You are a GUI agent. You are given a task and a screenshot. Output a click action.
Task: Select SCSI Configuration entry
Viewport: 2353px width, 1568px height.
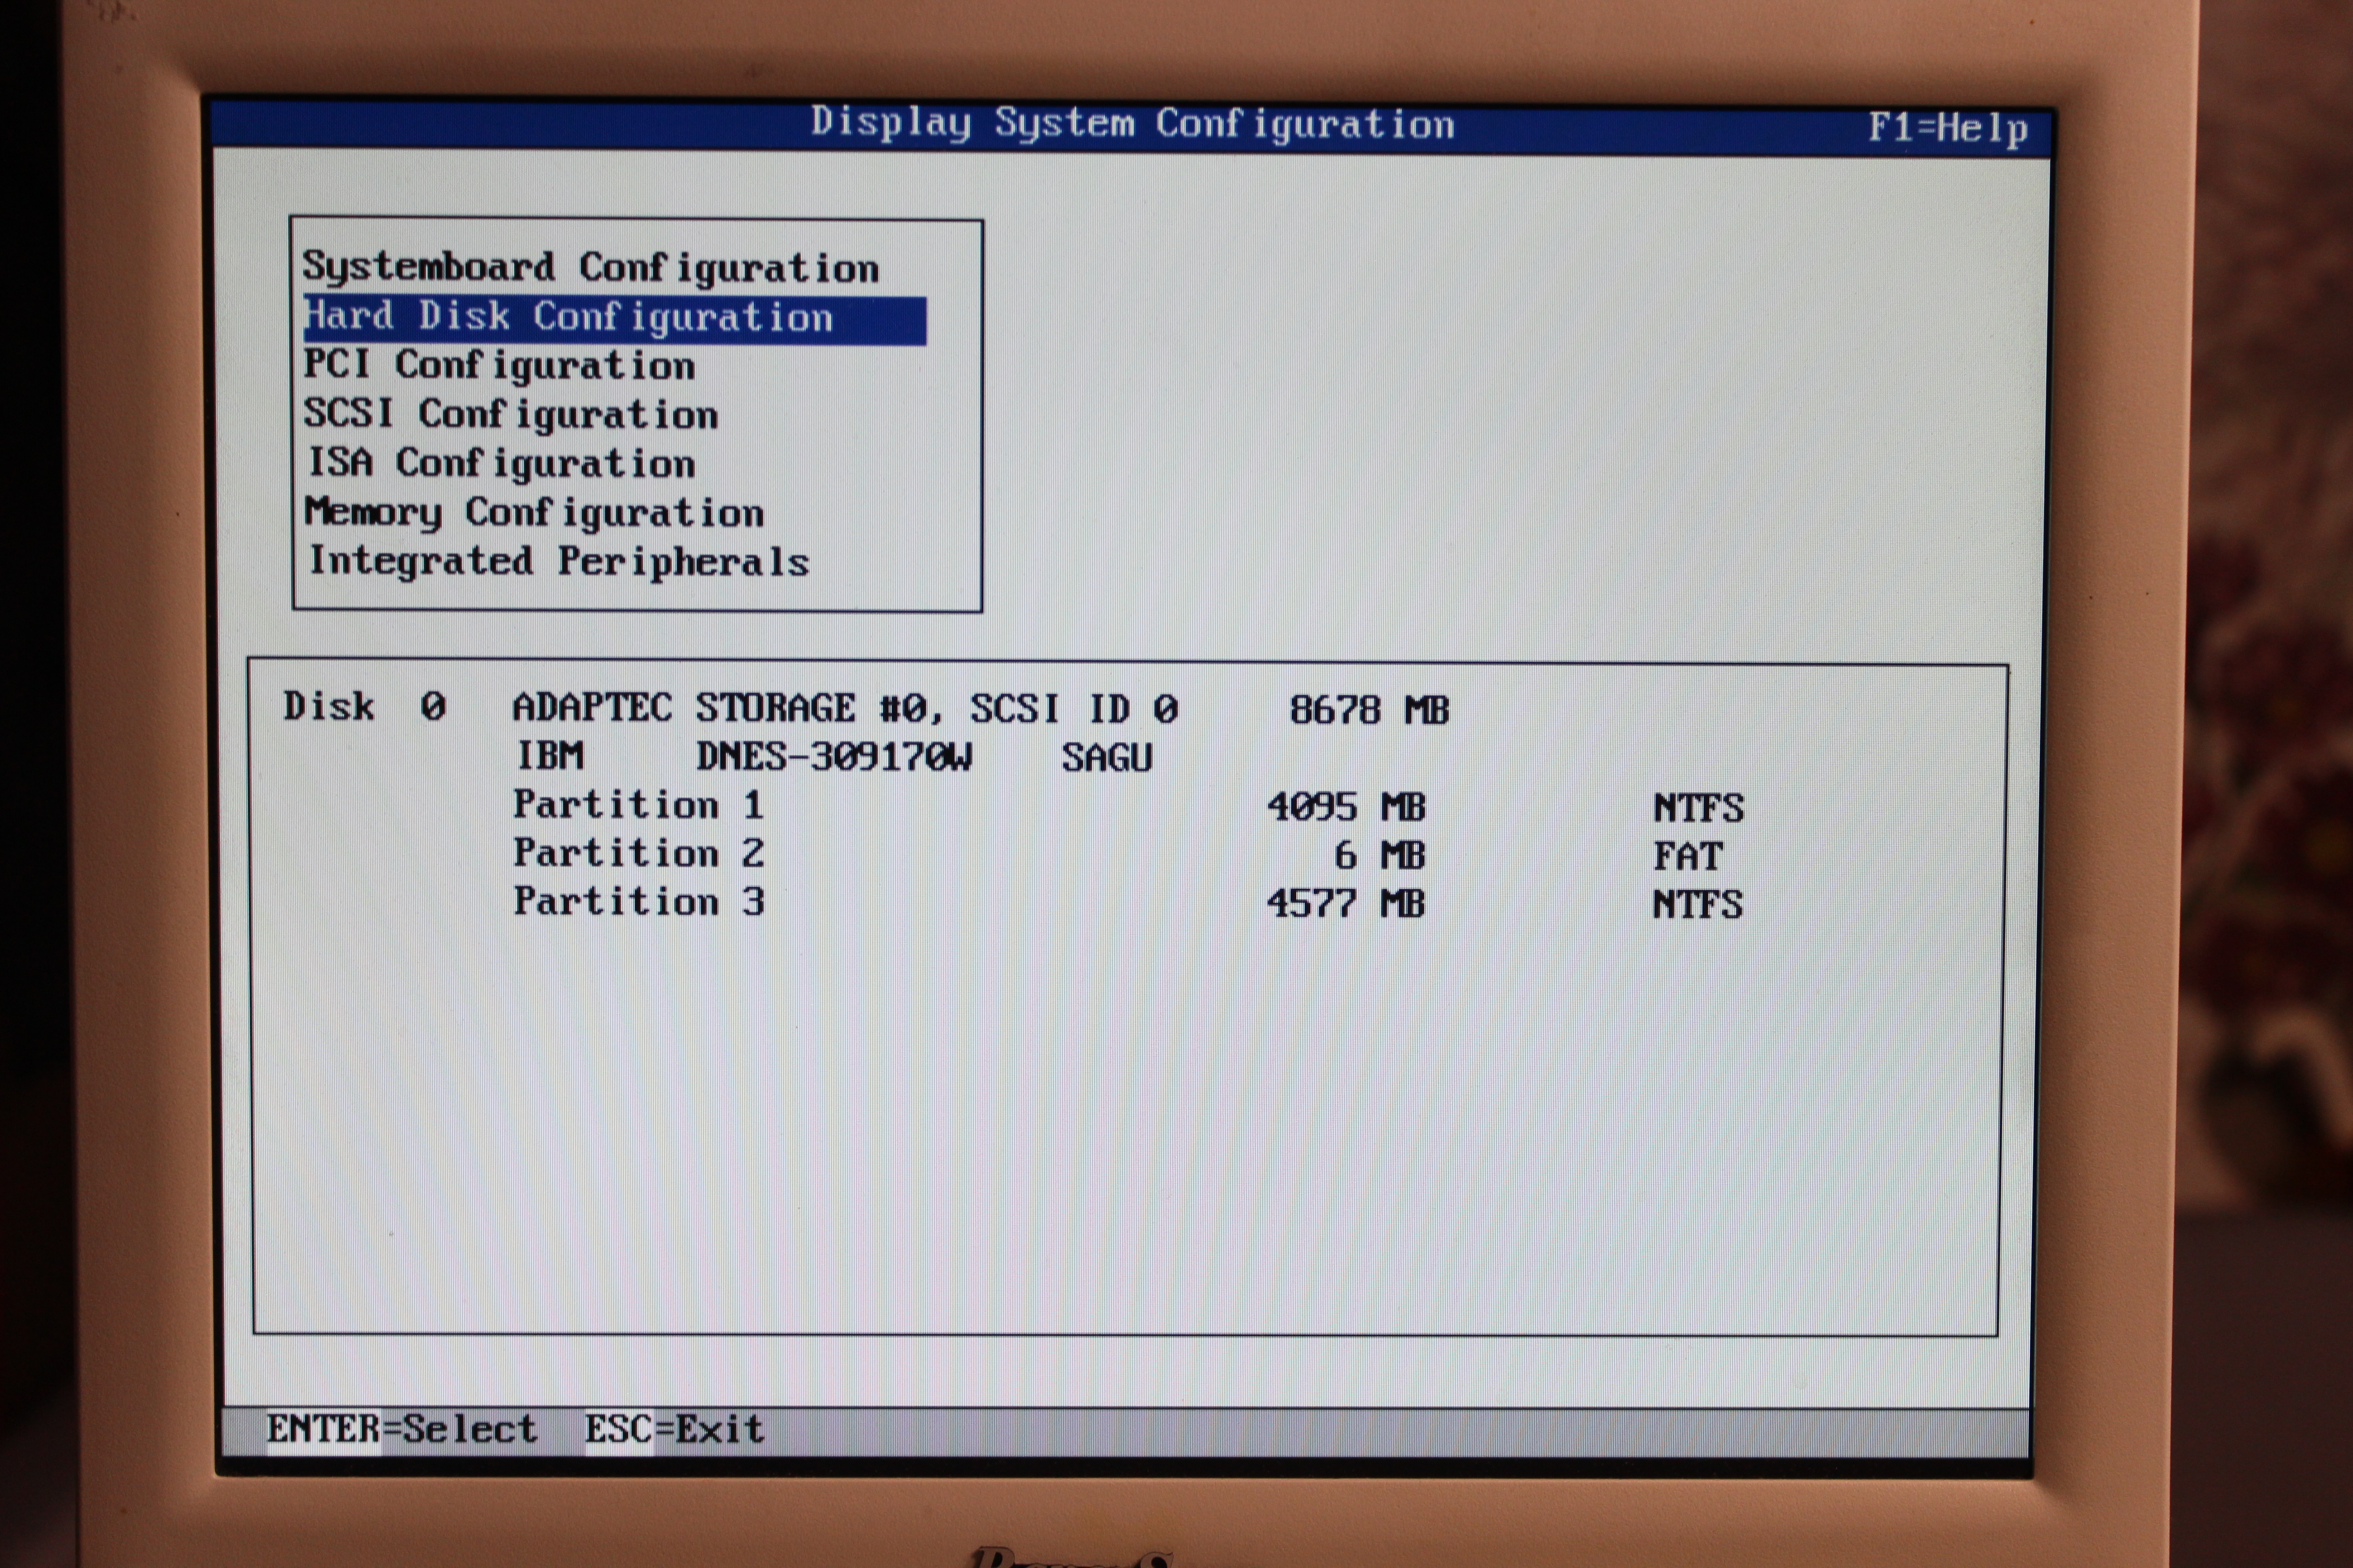coord(510,415)
